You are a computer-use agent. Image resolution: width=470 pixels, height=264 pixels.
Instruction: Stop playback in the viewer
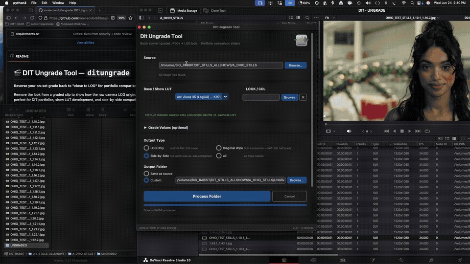coord(402,131)
